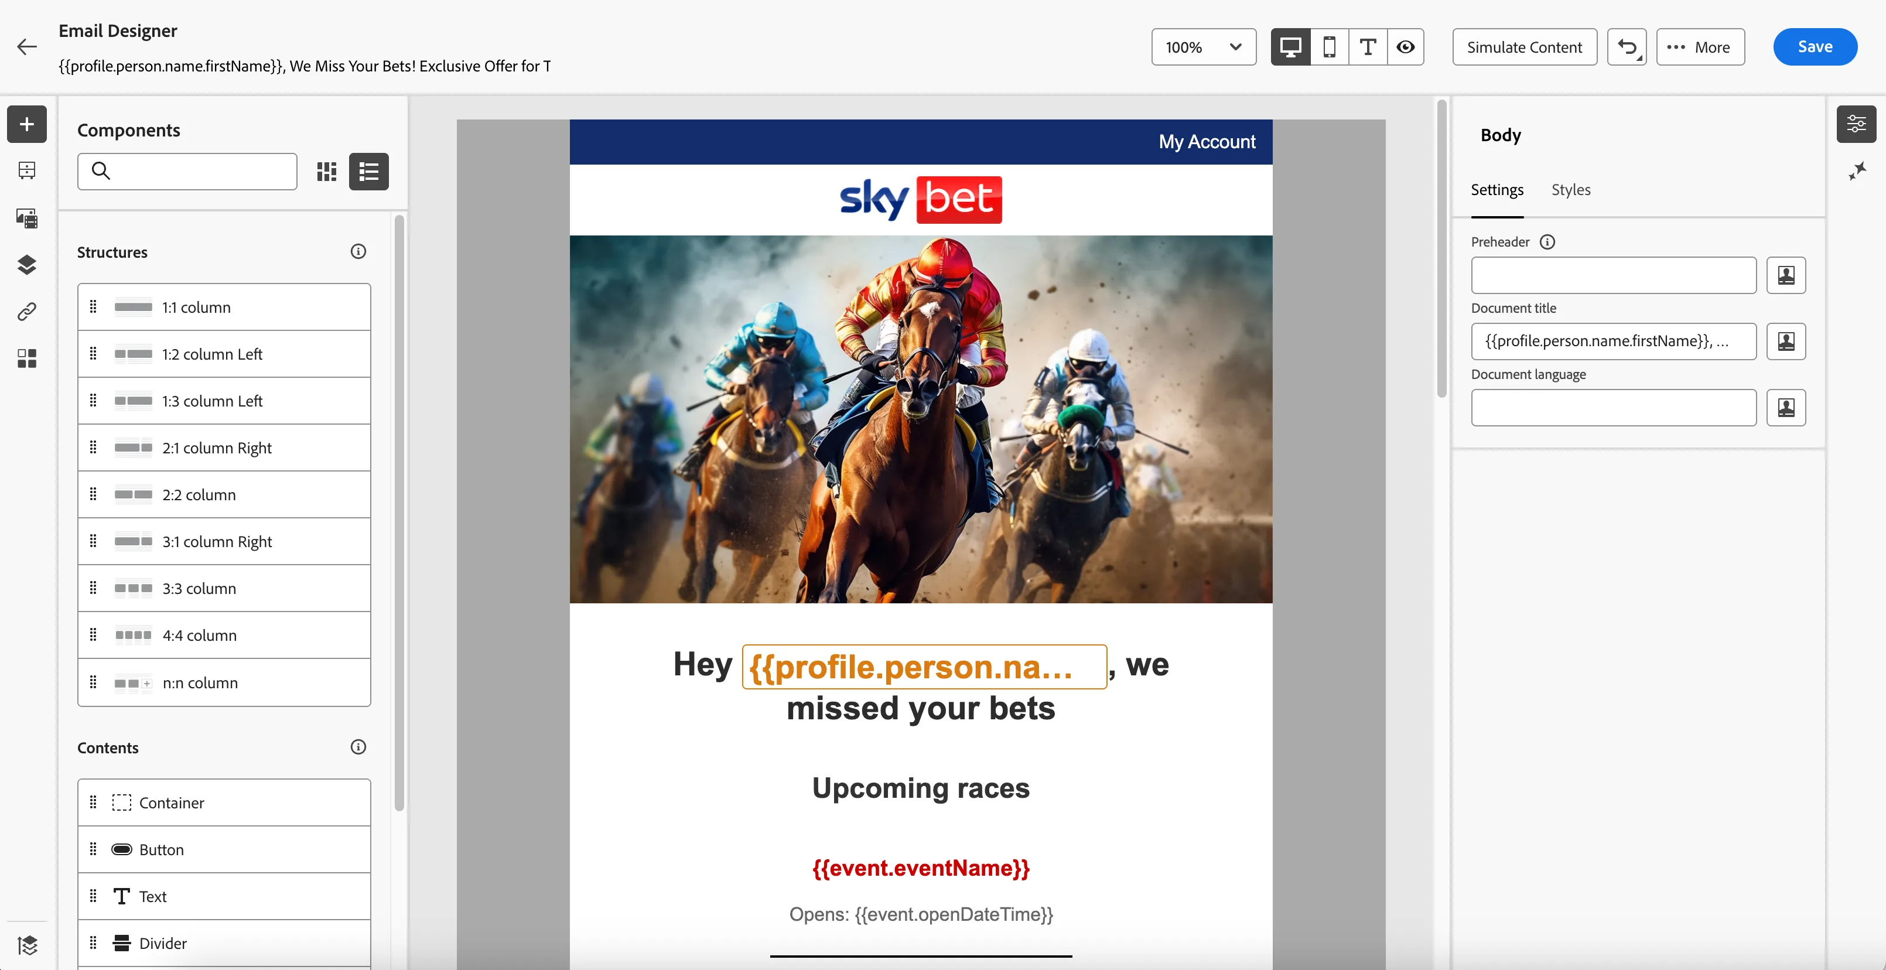Image resolution: width=1886 pixels, height=970 pixels.
Task: Select the Opens: {{event.openDateTime}} text
Action: (x=920, y=914)
